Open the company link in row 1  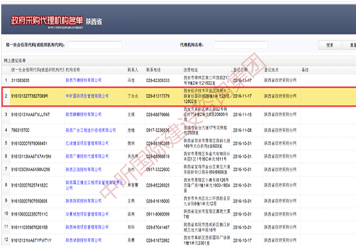[84, 80]
